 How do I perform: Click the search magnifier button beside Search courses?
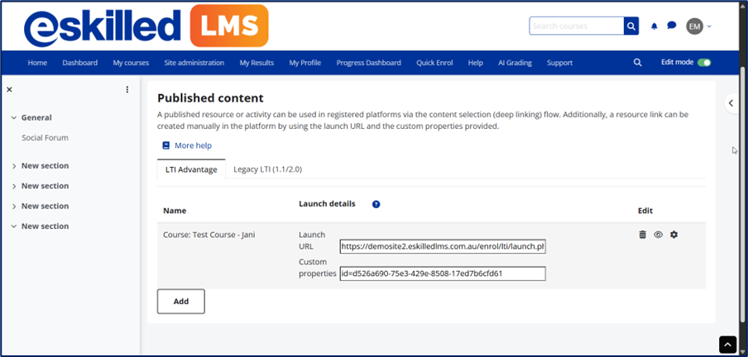pos(631,26)
